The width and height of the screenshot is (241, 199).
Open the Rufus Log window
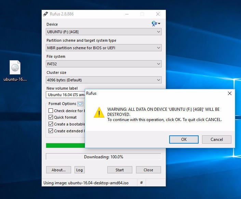[79, 170]
